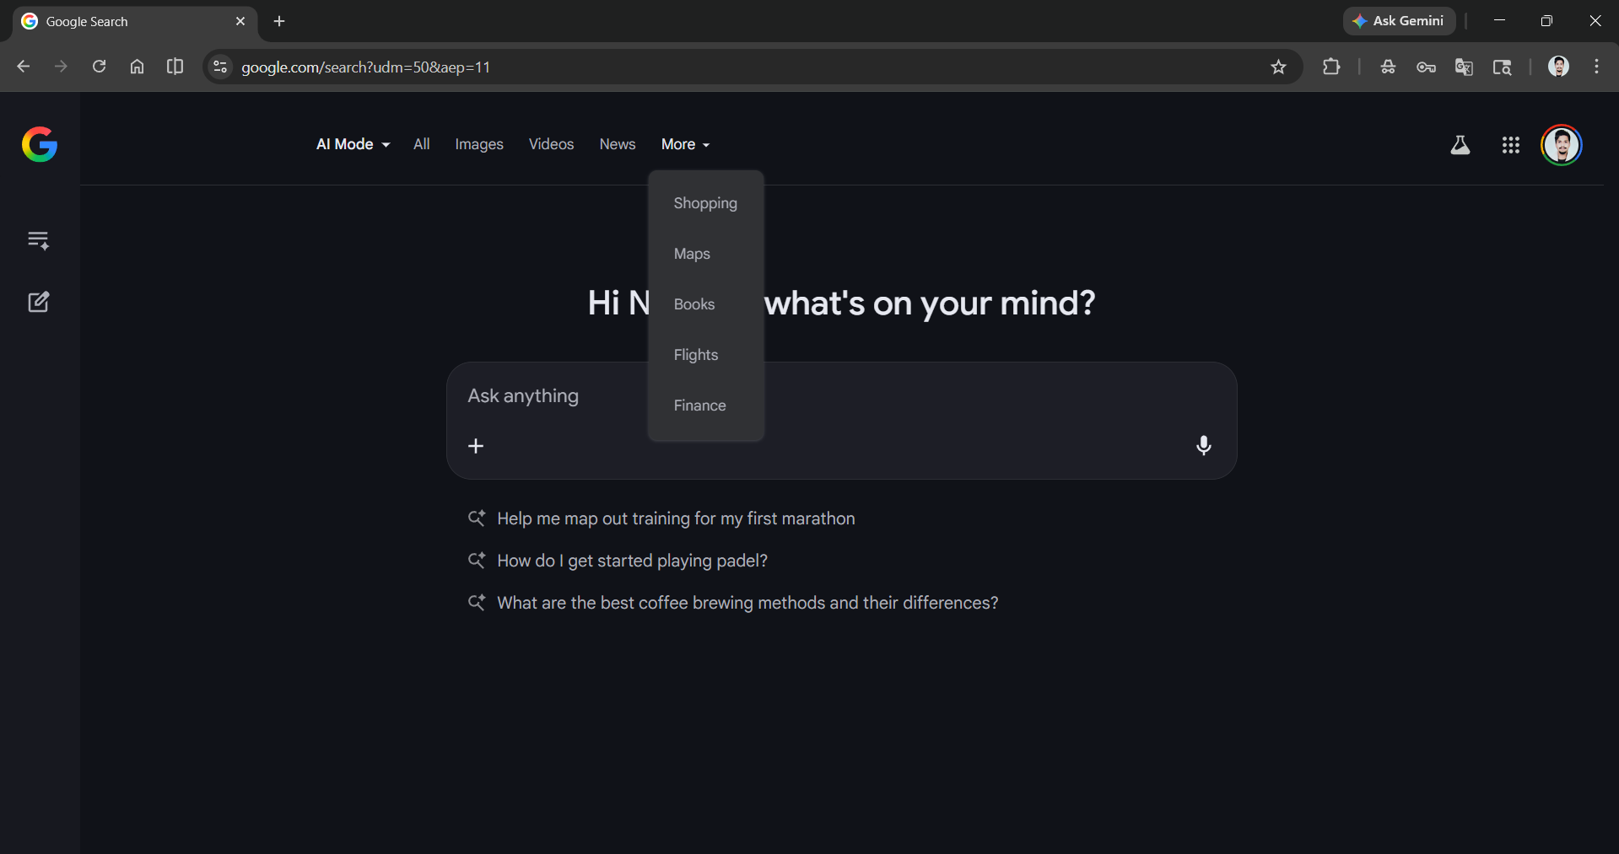
Task: Open the password key icon
Action: [x=1426, y=67]
